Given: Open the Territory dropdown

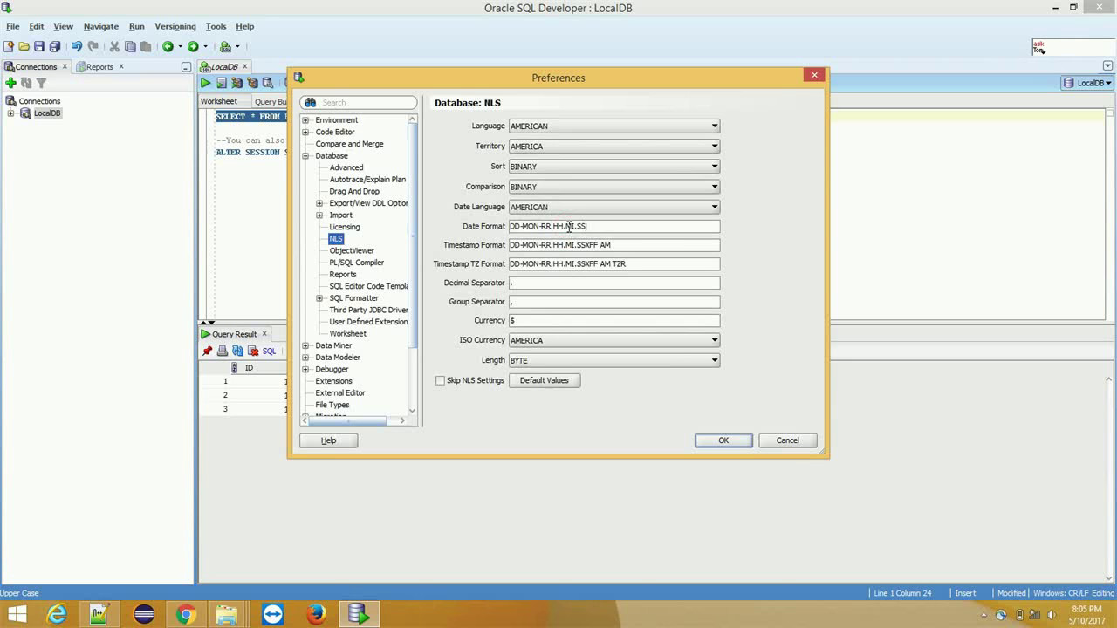Looking at the screenshot, I should point(715,147).
